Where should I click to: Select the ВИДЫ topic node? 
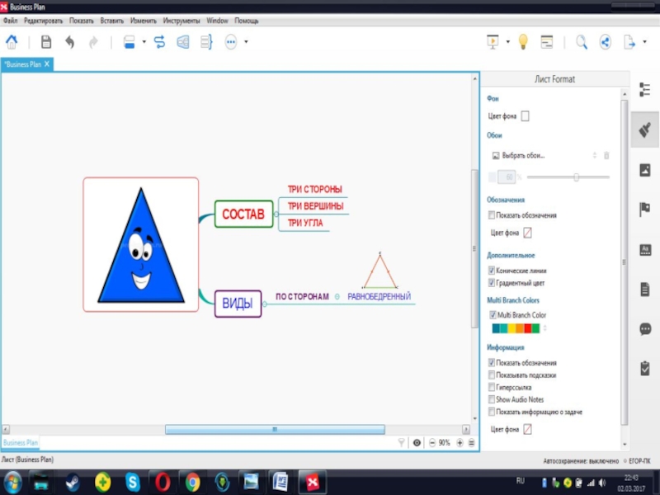238,304
